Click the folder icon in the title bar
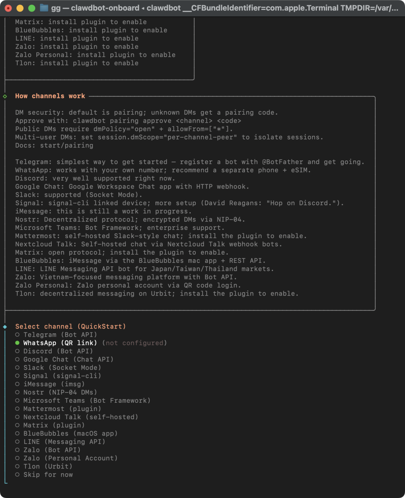405x498 pixels. (44, 8)
